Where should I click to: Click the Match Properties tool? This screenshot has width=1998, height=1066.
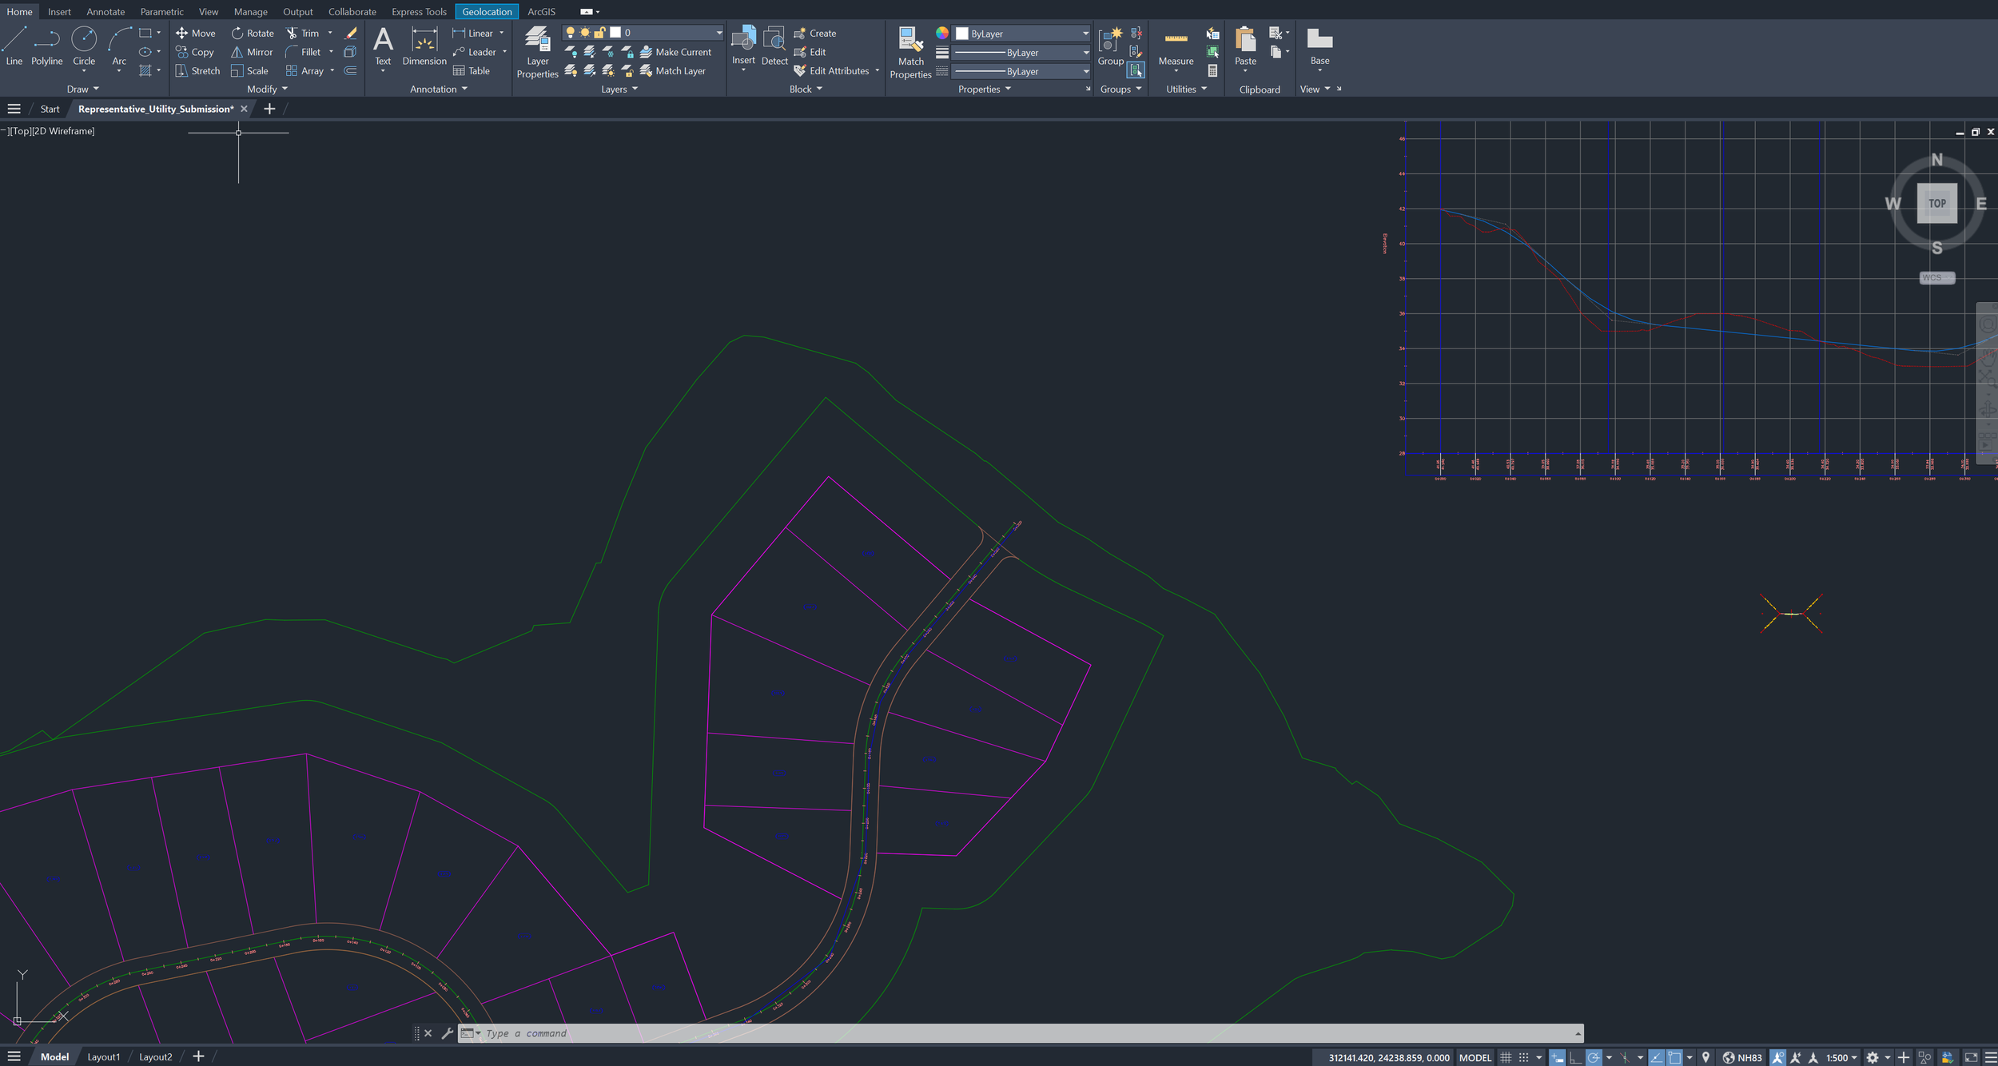pos(910,52)
